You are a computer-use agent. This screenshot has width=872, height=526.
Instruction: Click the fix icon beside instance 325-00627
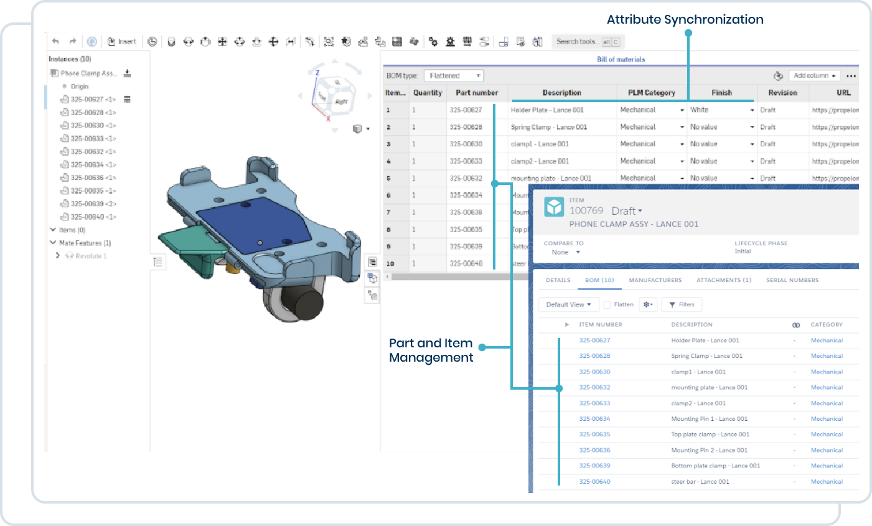127,100
